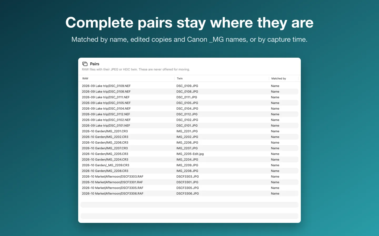
Task: Click the twin file DSC_0111.JPG
Action: (187, 97)
